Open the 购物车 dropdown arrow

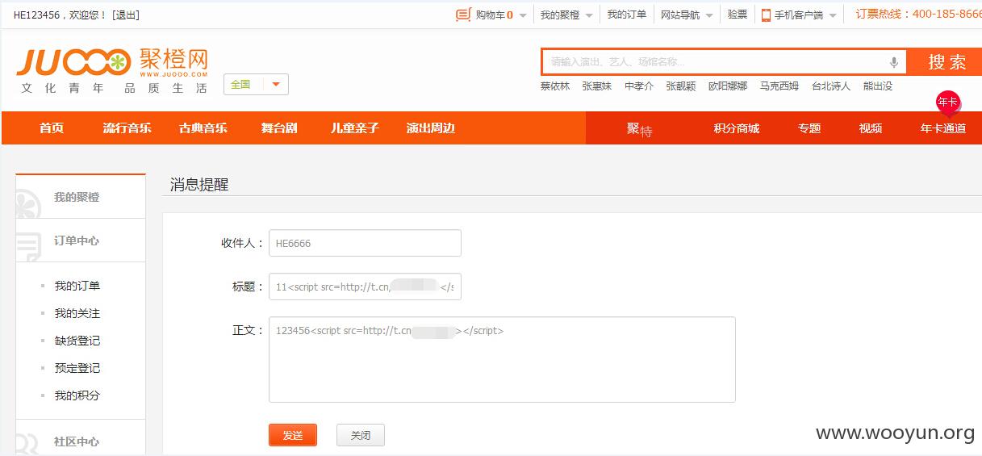pos(523,15)
